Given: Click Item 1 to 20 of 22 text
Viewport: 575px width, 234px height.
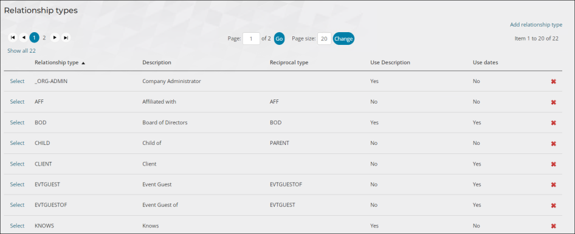Looking at the screenshot, I should click(x=537, y=38).
